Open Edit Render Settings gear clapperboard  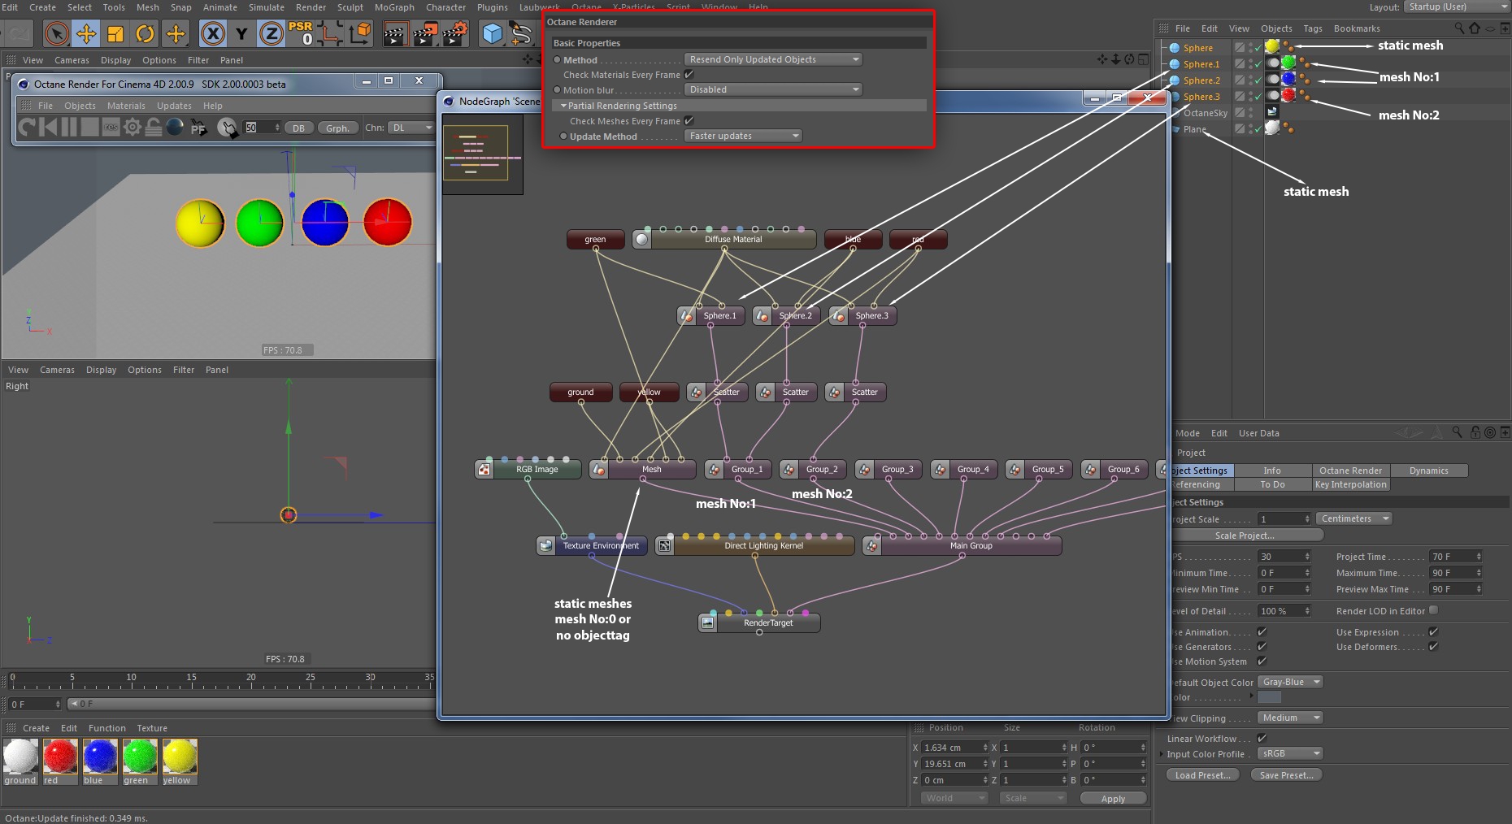pos(454,33)
